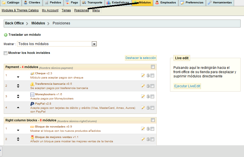Edit Bloque de mejores ventas pencil icon
This screenshot has height=157, width=244.
tap(143, 139)
